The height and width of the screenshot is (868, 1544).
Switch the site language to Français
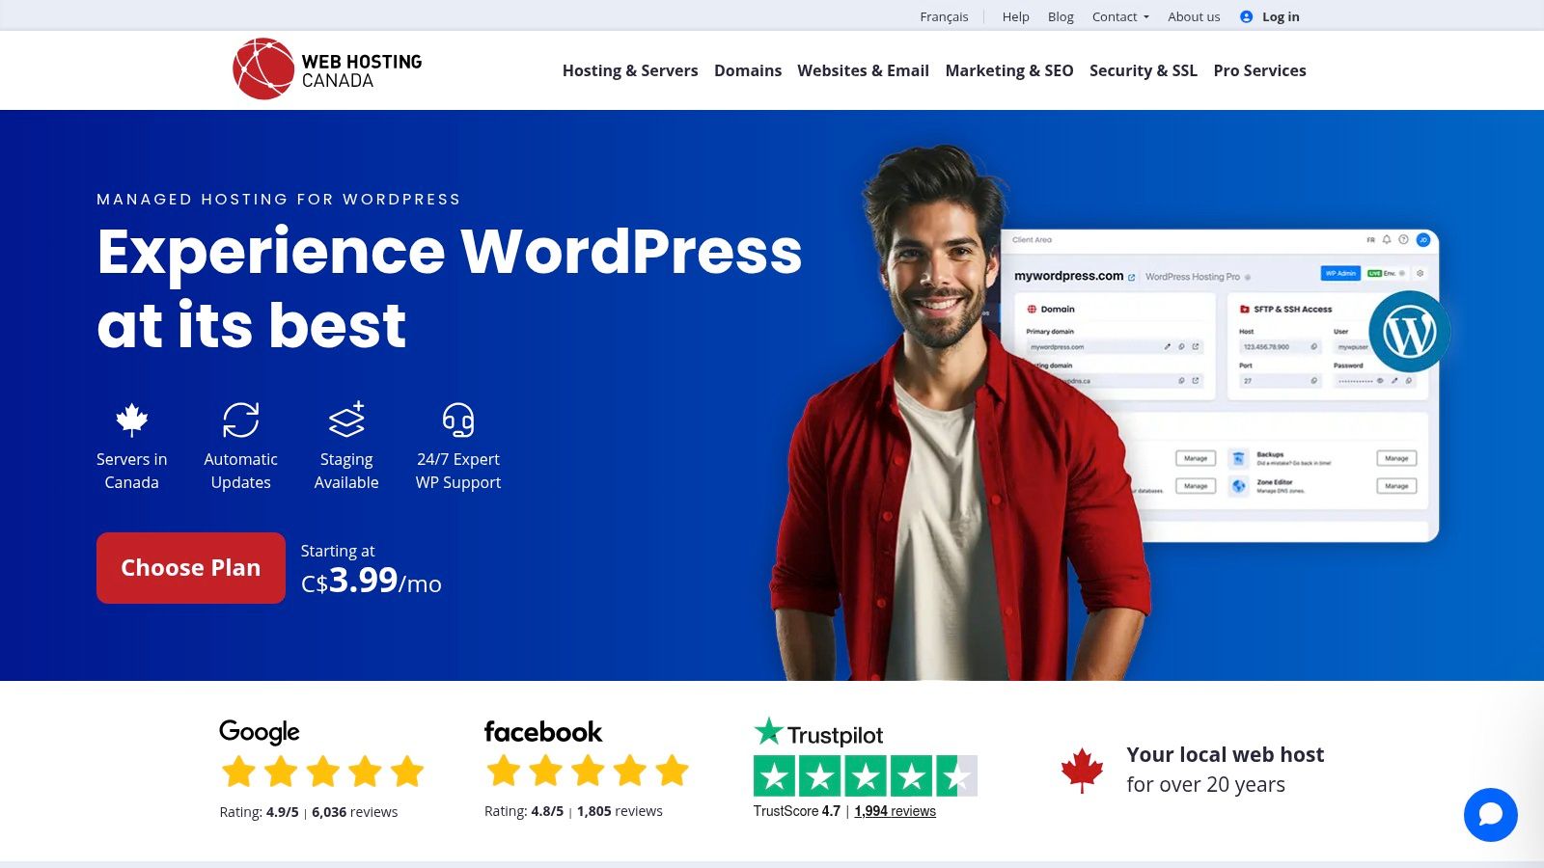coord(944,16)
